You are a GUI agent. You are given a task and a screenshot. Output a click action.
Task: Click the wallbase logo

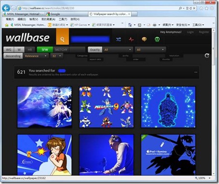pos(27,38)
